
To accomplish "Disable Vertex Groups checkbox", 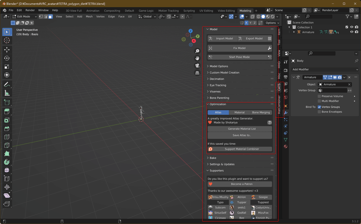I will click(319, 107).
